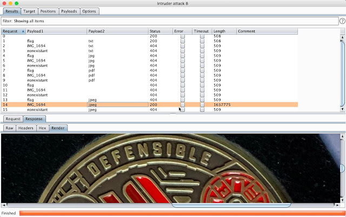This screenshot has width=346, height=217.
Task: Select the Render response view
Action: click(x=58, y=128)
